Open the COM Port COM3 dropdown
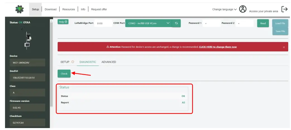 [x=149, y=23]
